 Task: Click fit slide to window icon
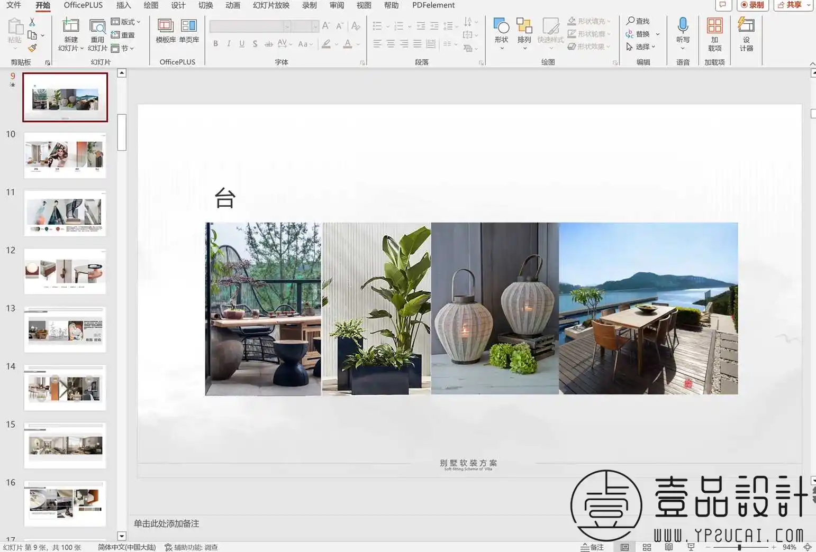tap(808, 547)
